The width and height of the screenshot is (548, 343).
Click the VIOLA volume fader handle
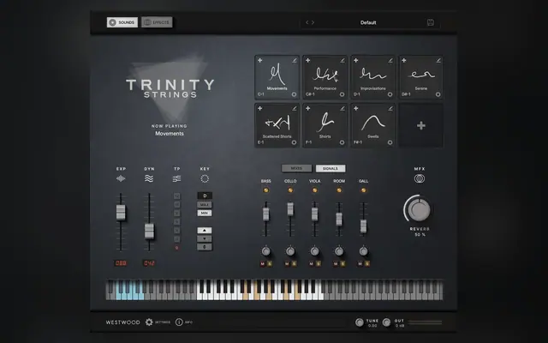point(314,214)
